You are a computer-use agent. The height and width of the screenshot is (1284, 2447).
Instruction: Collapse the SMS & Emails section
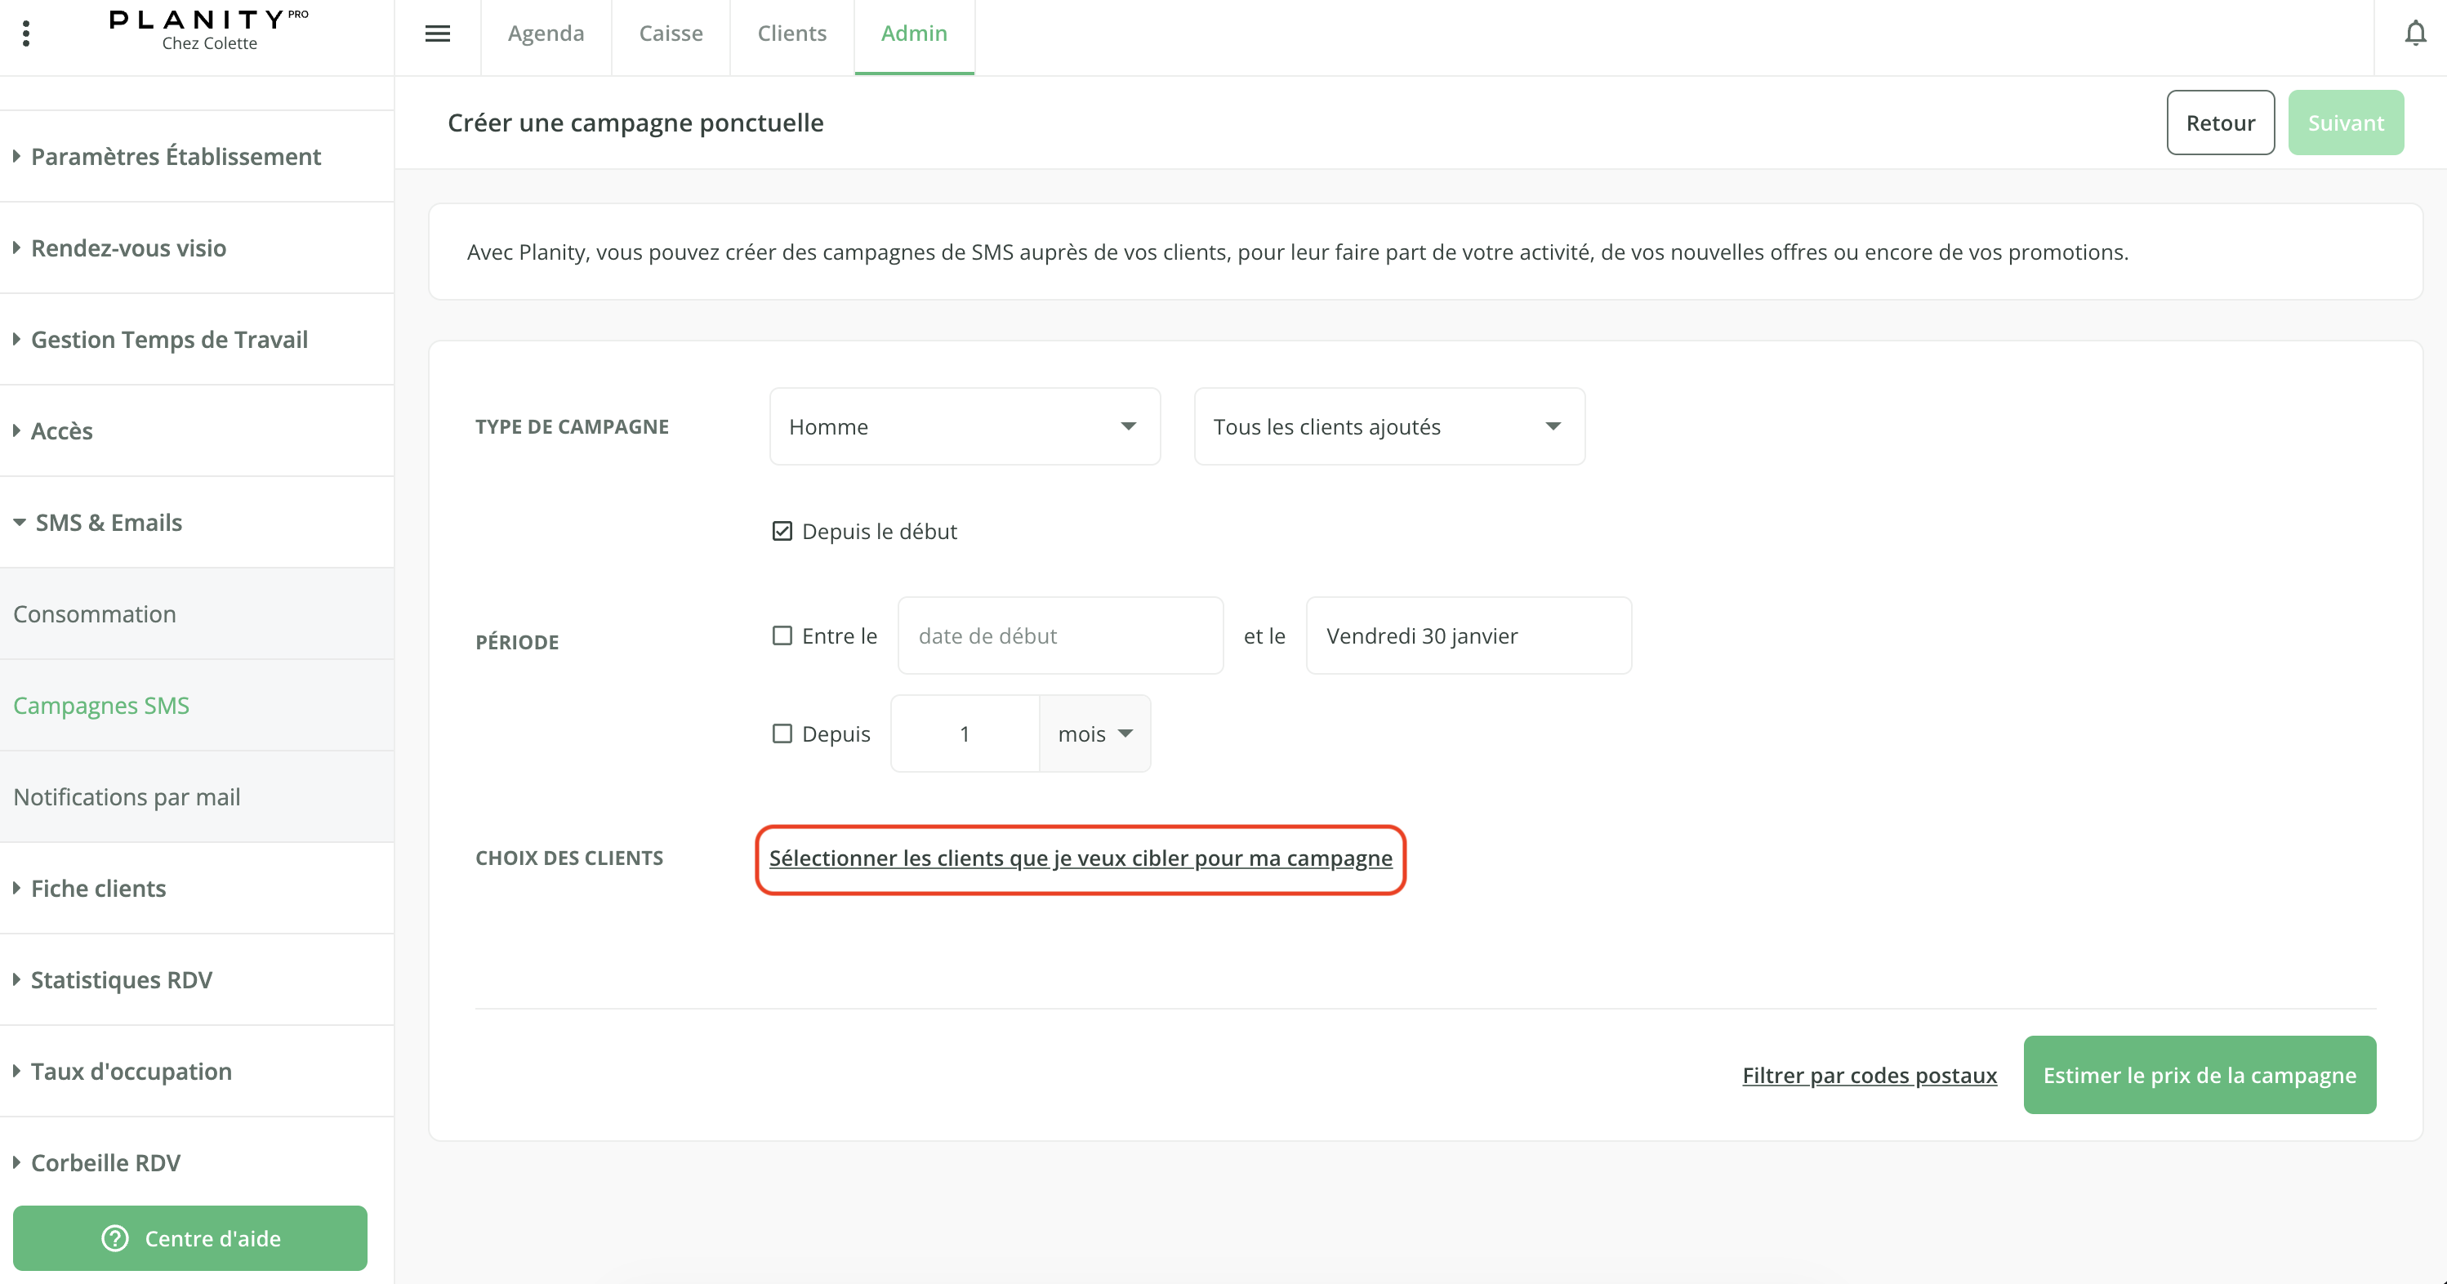pyautogui.click(x=107, y=522)
